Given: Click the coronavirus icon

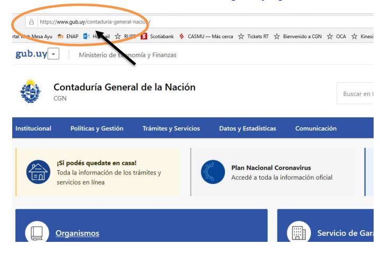Looking at the screenshot, I should (x=213, y=172).
